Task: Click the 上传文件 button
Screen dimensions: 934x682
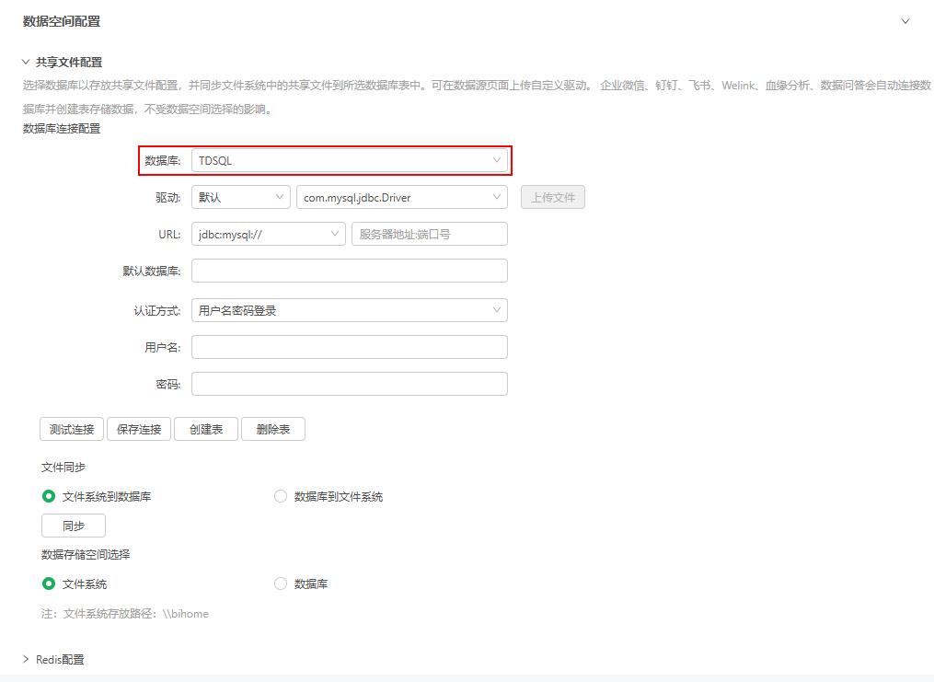Action: coord(553,197)
